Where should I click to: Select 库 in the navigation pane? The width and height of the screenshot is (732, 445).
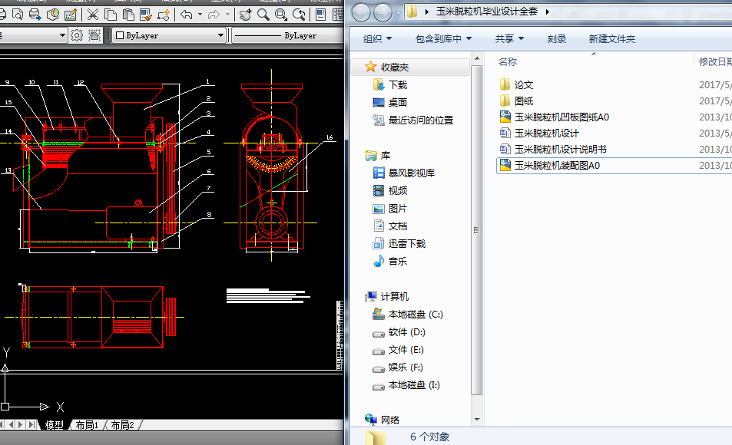pos(385,155)
